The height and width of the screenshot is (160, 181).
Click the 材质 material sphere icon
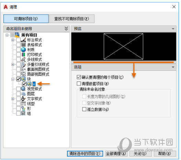[x=23, y=50]
